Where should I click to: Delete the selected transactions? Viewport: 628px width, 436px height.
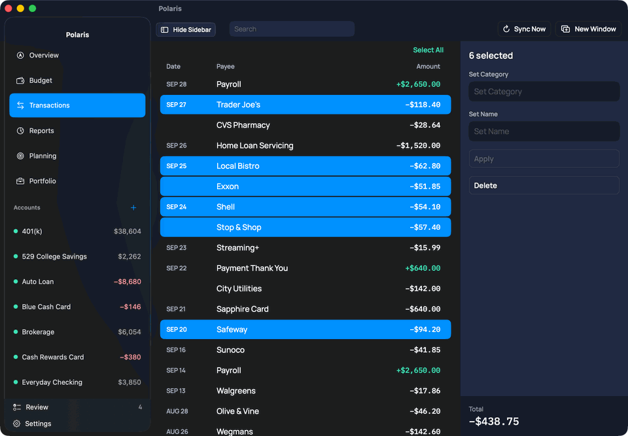544,185
